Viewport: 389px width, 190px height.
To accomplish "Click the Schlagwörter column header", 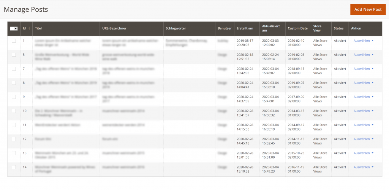I will click(x=189, y=28).
